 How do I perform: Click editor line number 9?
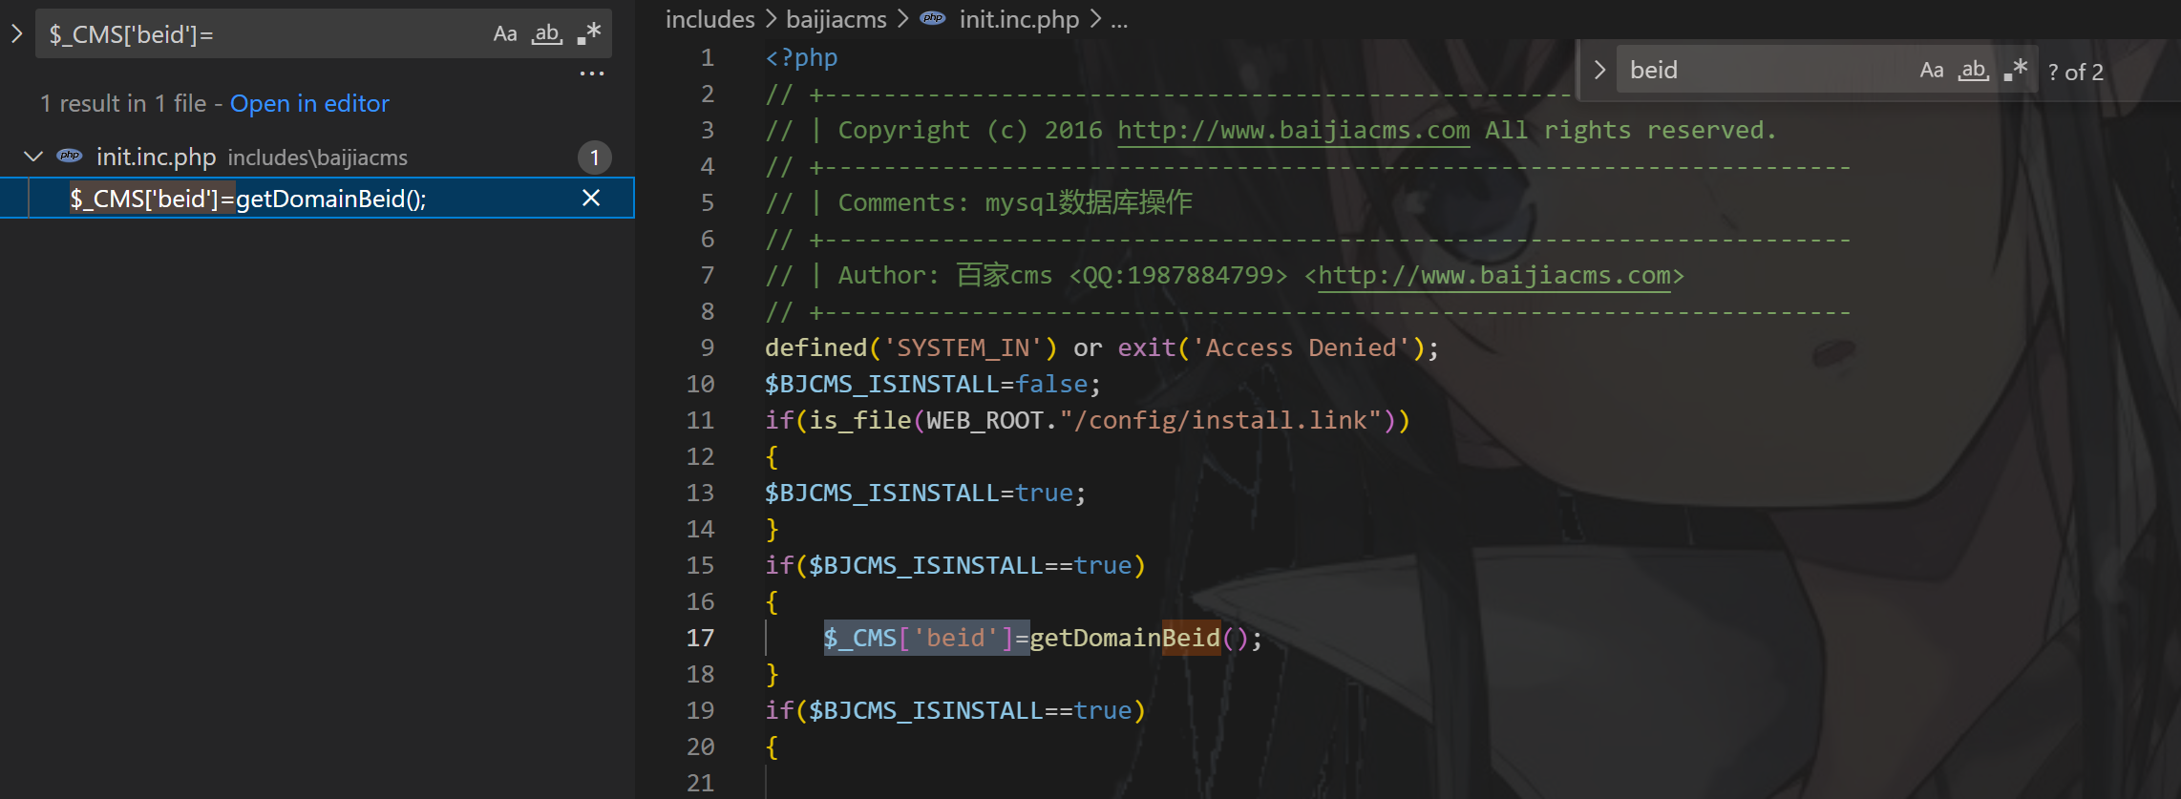pyautogui.click(x=707, y=347)
